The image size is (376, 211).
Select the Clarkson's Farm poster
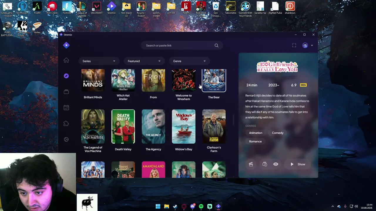[x=214, y=127]
